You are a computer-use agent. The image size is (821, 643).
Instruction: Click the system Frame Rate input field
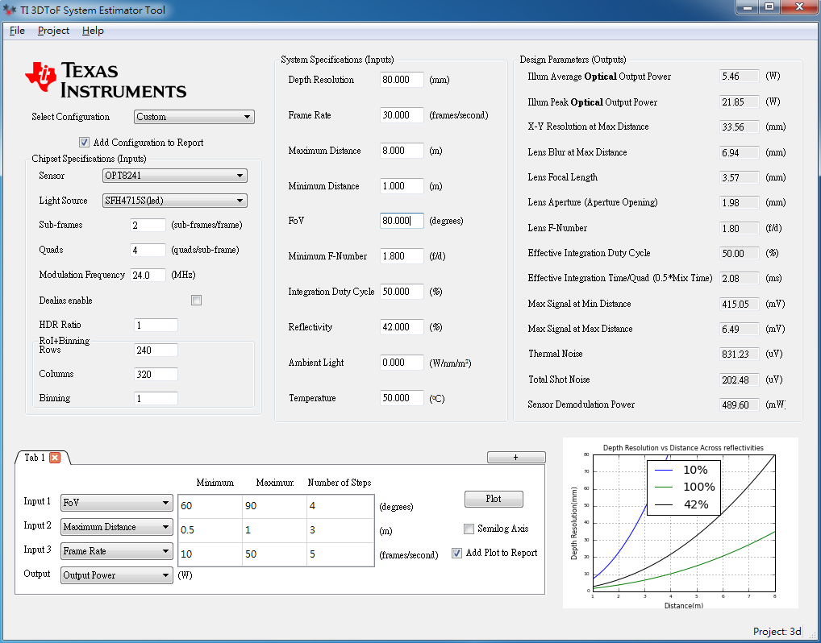coord(402,115)
